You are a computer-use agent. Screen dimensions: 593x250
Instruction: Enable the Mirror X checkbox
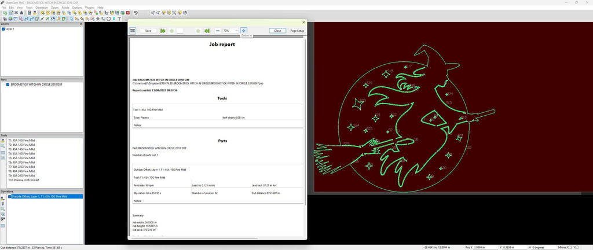click(x=569, y=247)
